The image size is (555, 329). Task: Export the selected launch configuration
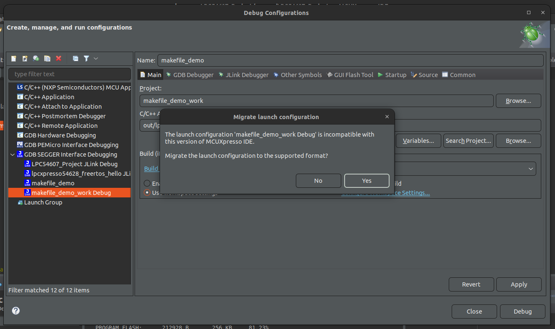coord(36,59)
